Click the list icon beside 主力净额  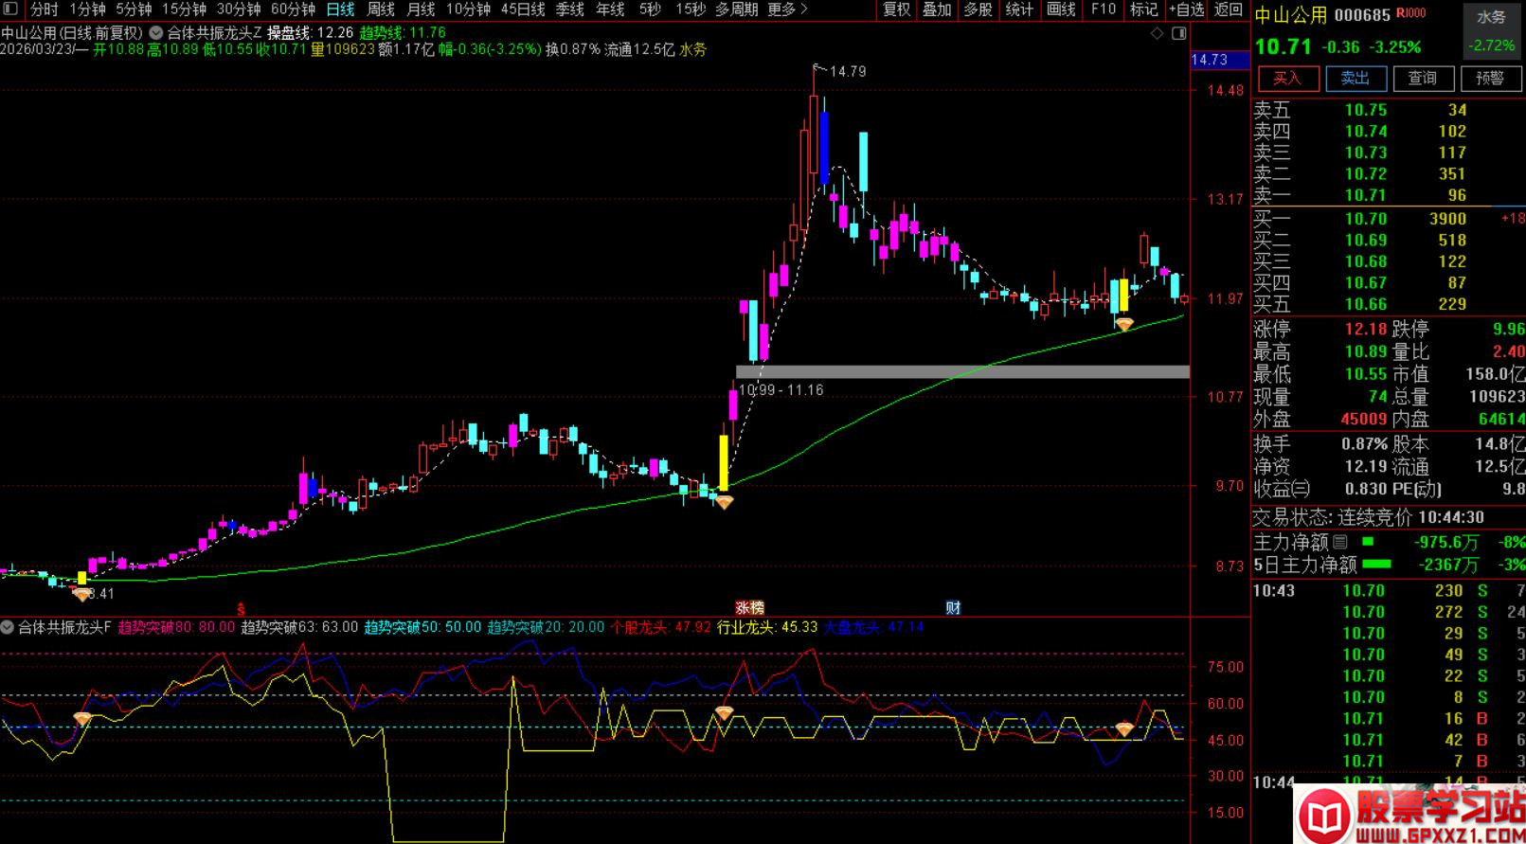[1340, 542]
